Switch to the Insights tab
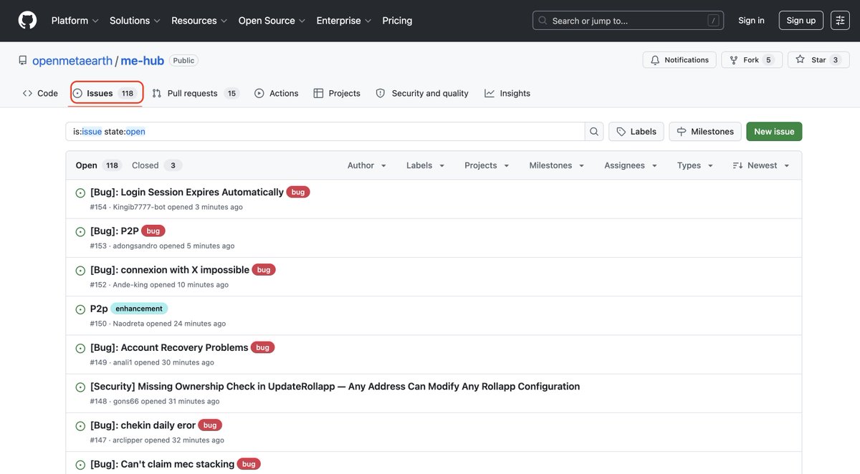The width and height of the screenshot is (860, 474). [507, 93]
